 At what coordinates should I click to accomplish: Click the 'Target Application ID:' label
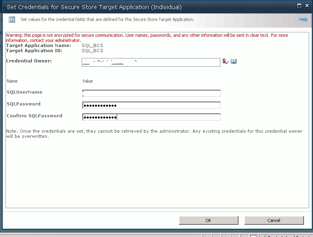point(34,51)
